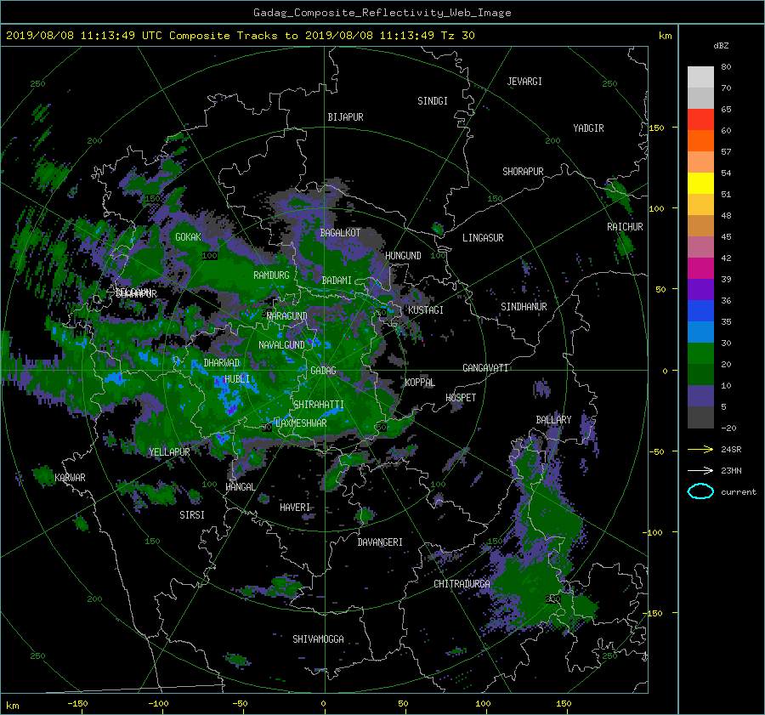Select the light blue 35 dBZ swatch
The image size is (765, 715).
coord(700,332)
